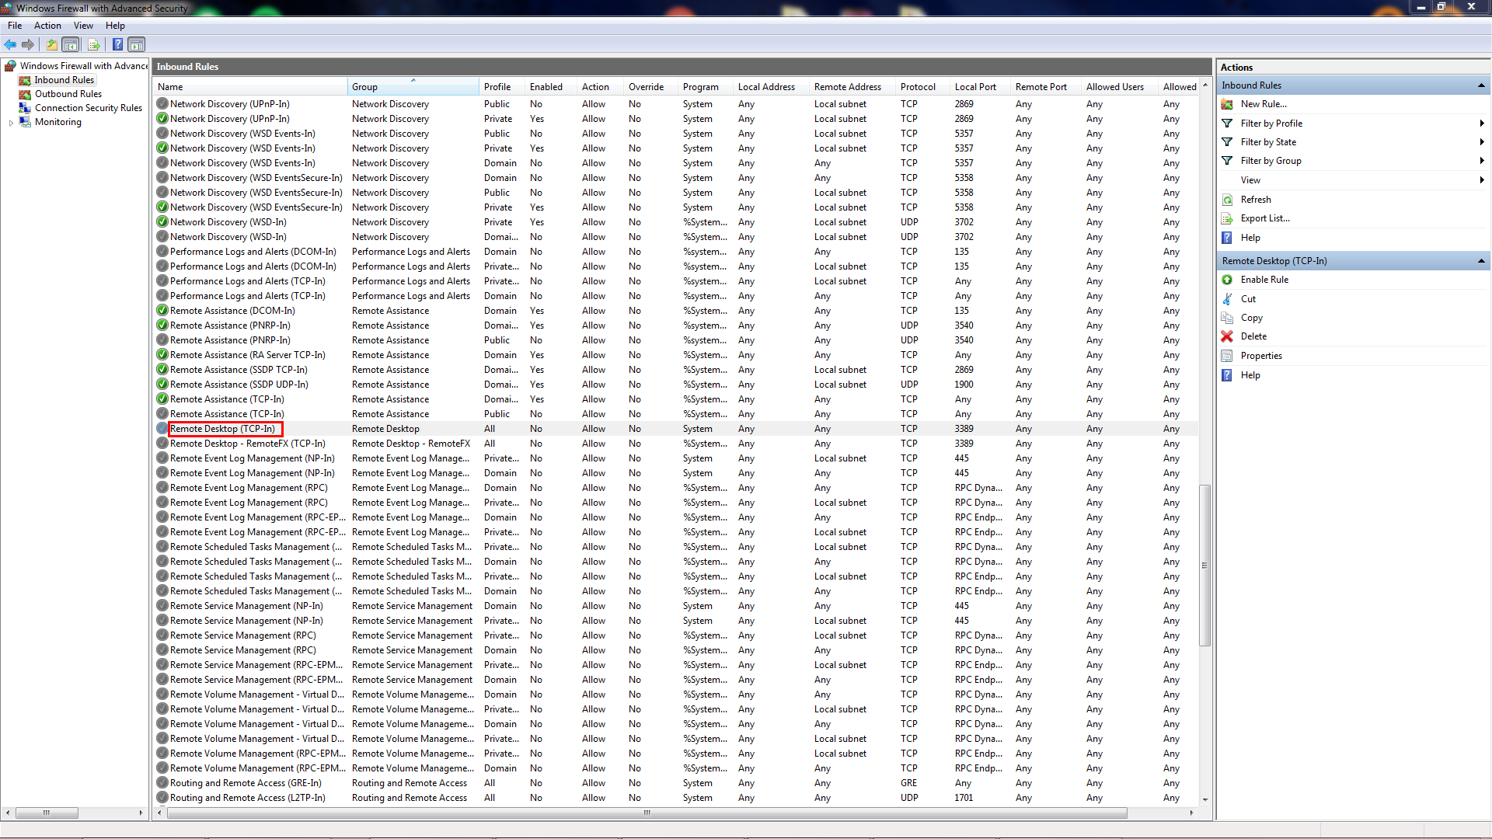Screen dimensions: 1492x839
Task: Click the New Rule icon in Actions
Action: coord(1227,104)
